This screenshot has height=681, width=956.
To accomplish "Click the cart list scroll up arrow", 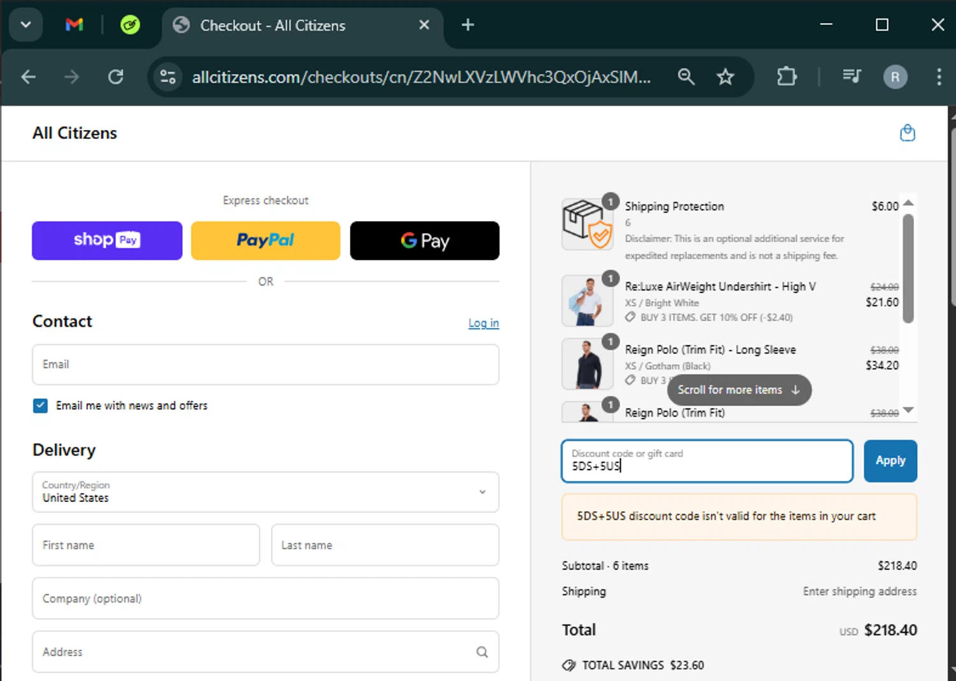I will [909, 203].
